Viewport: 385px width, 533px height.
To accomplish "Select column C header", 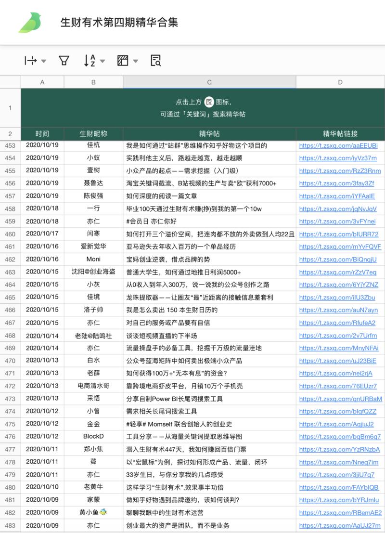I will point(209,82).
